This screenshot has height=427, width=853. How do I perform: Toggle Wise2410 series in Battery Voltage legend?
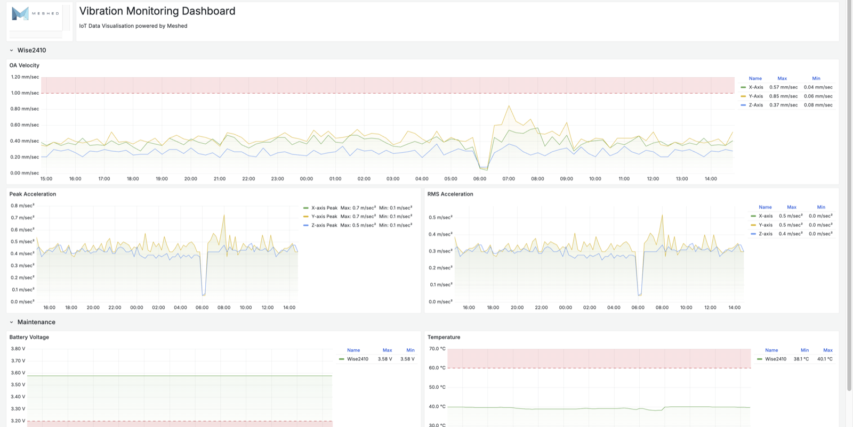click(x=358, y=359)
